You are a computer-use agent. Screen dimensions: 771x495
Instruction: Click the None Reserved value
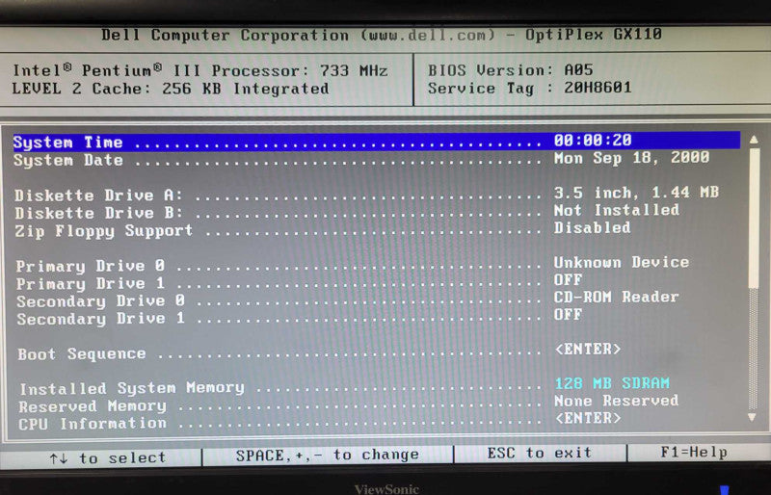616,402
